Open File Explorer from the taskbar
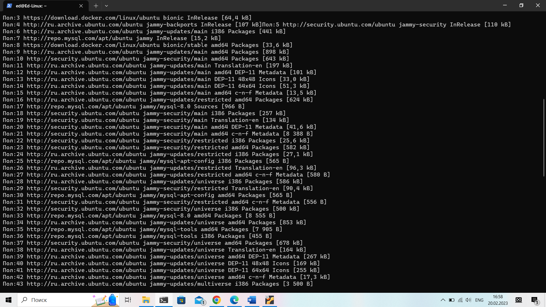 coord(146,300)
